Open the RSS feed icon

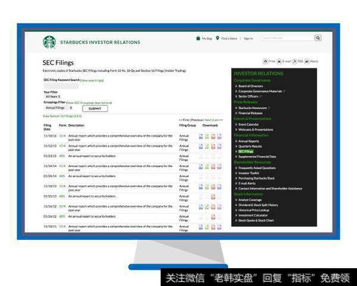295,61
